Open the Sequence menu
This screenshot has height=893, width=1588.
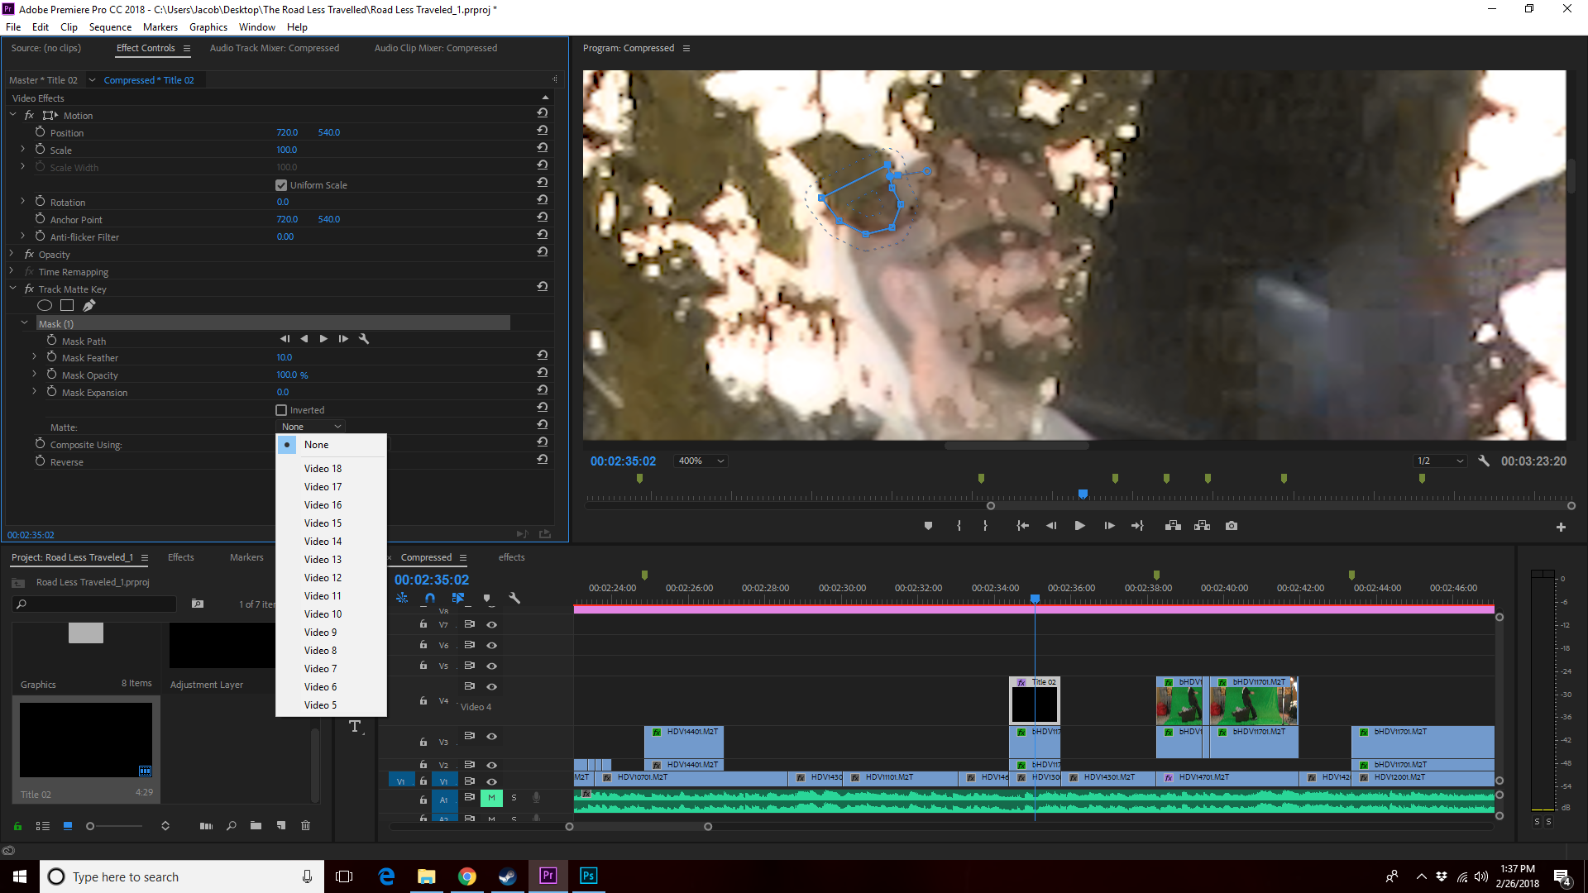(110, 27)
